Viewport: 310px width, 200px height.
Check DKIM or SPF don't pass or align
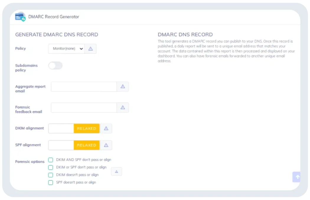(x=50, y=167)
